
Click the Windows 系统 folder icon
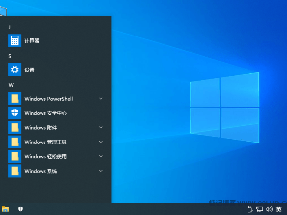pos(15,171)
